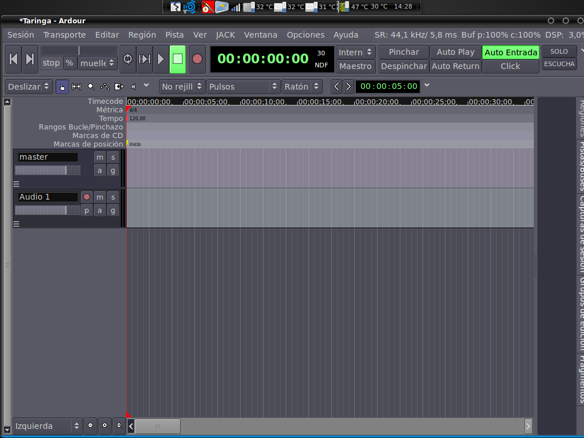
Task: Click the Maestro button
Action: 356,66
